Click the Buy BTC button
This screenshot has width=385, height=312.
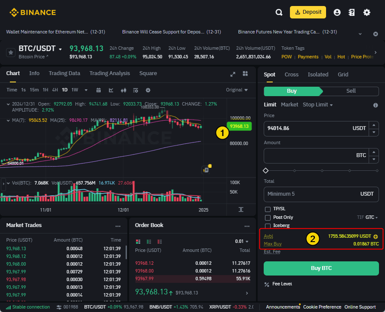(x=321, y=268)
